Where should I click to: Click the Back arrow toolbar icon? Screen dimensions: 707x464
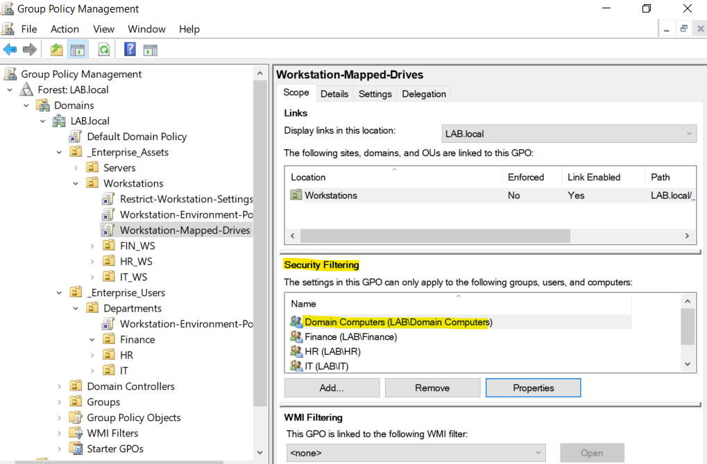tap(10, 50)
